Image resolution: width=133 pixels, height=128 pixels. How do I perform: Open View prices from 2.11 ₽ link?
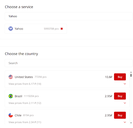click(x=25, y=103)
